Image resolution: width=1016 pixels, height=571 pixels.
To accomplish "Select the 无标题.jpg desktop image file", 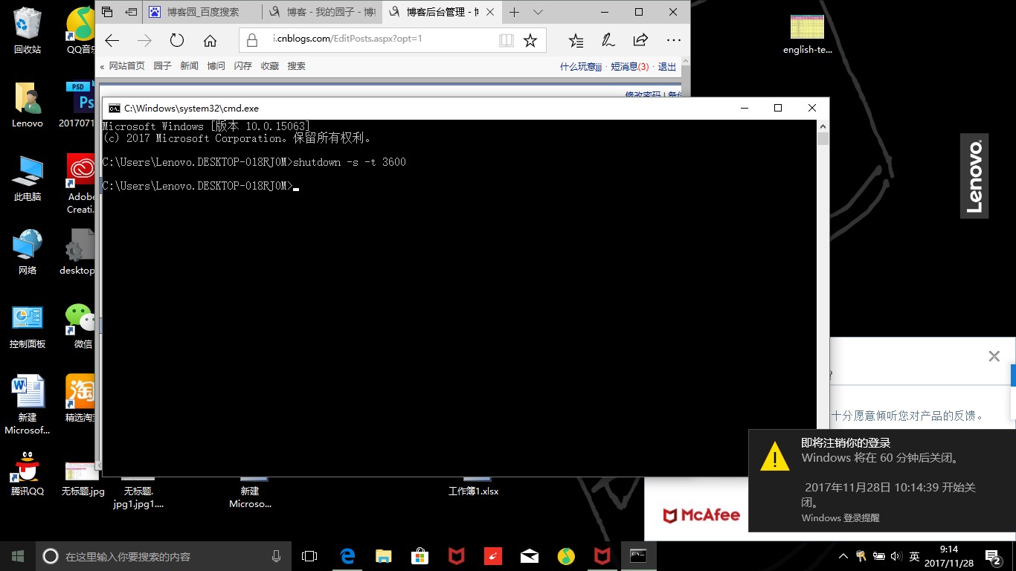I will pos(83,480).
